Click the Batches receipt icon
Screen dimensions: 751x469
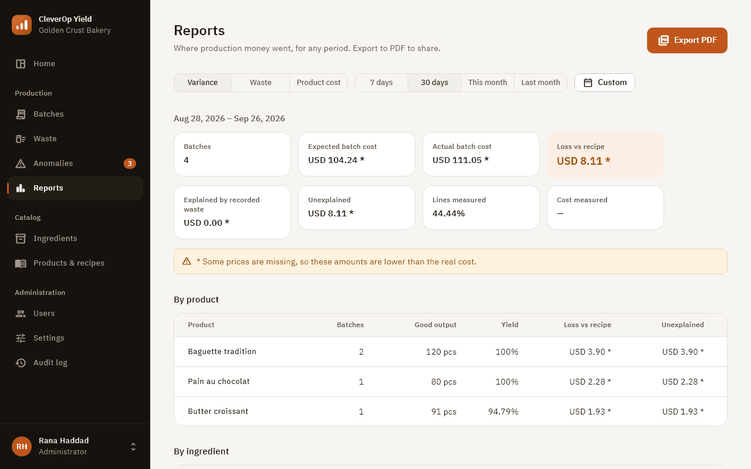click(21, 114)
